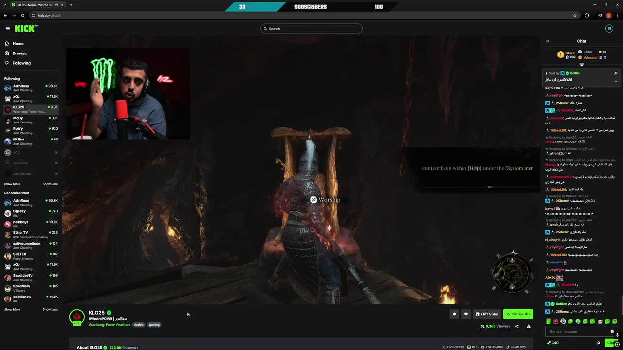
Task: Click the channel points 140 icon
Action: [x=553, y=343]
